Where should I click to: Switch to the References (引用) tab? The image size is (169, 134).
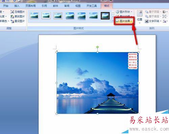(x=44, y=6)
